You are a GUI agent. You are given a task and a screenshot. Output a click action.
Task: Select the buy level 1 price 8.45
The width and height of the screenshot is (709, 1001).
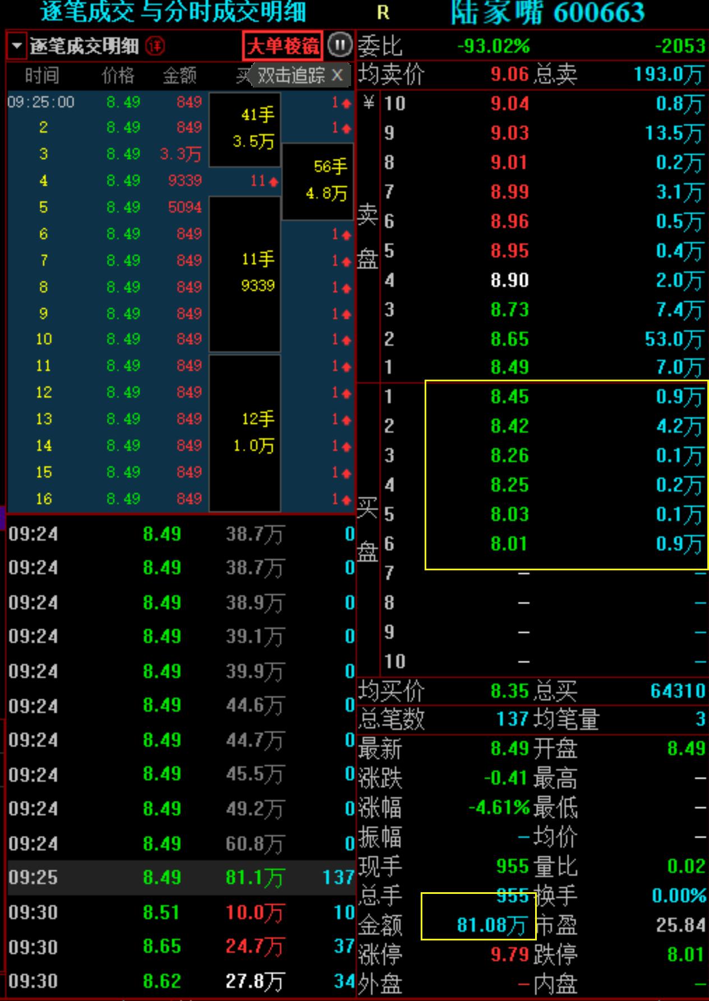(509, 397)
